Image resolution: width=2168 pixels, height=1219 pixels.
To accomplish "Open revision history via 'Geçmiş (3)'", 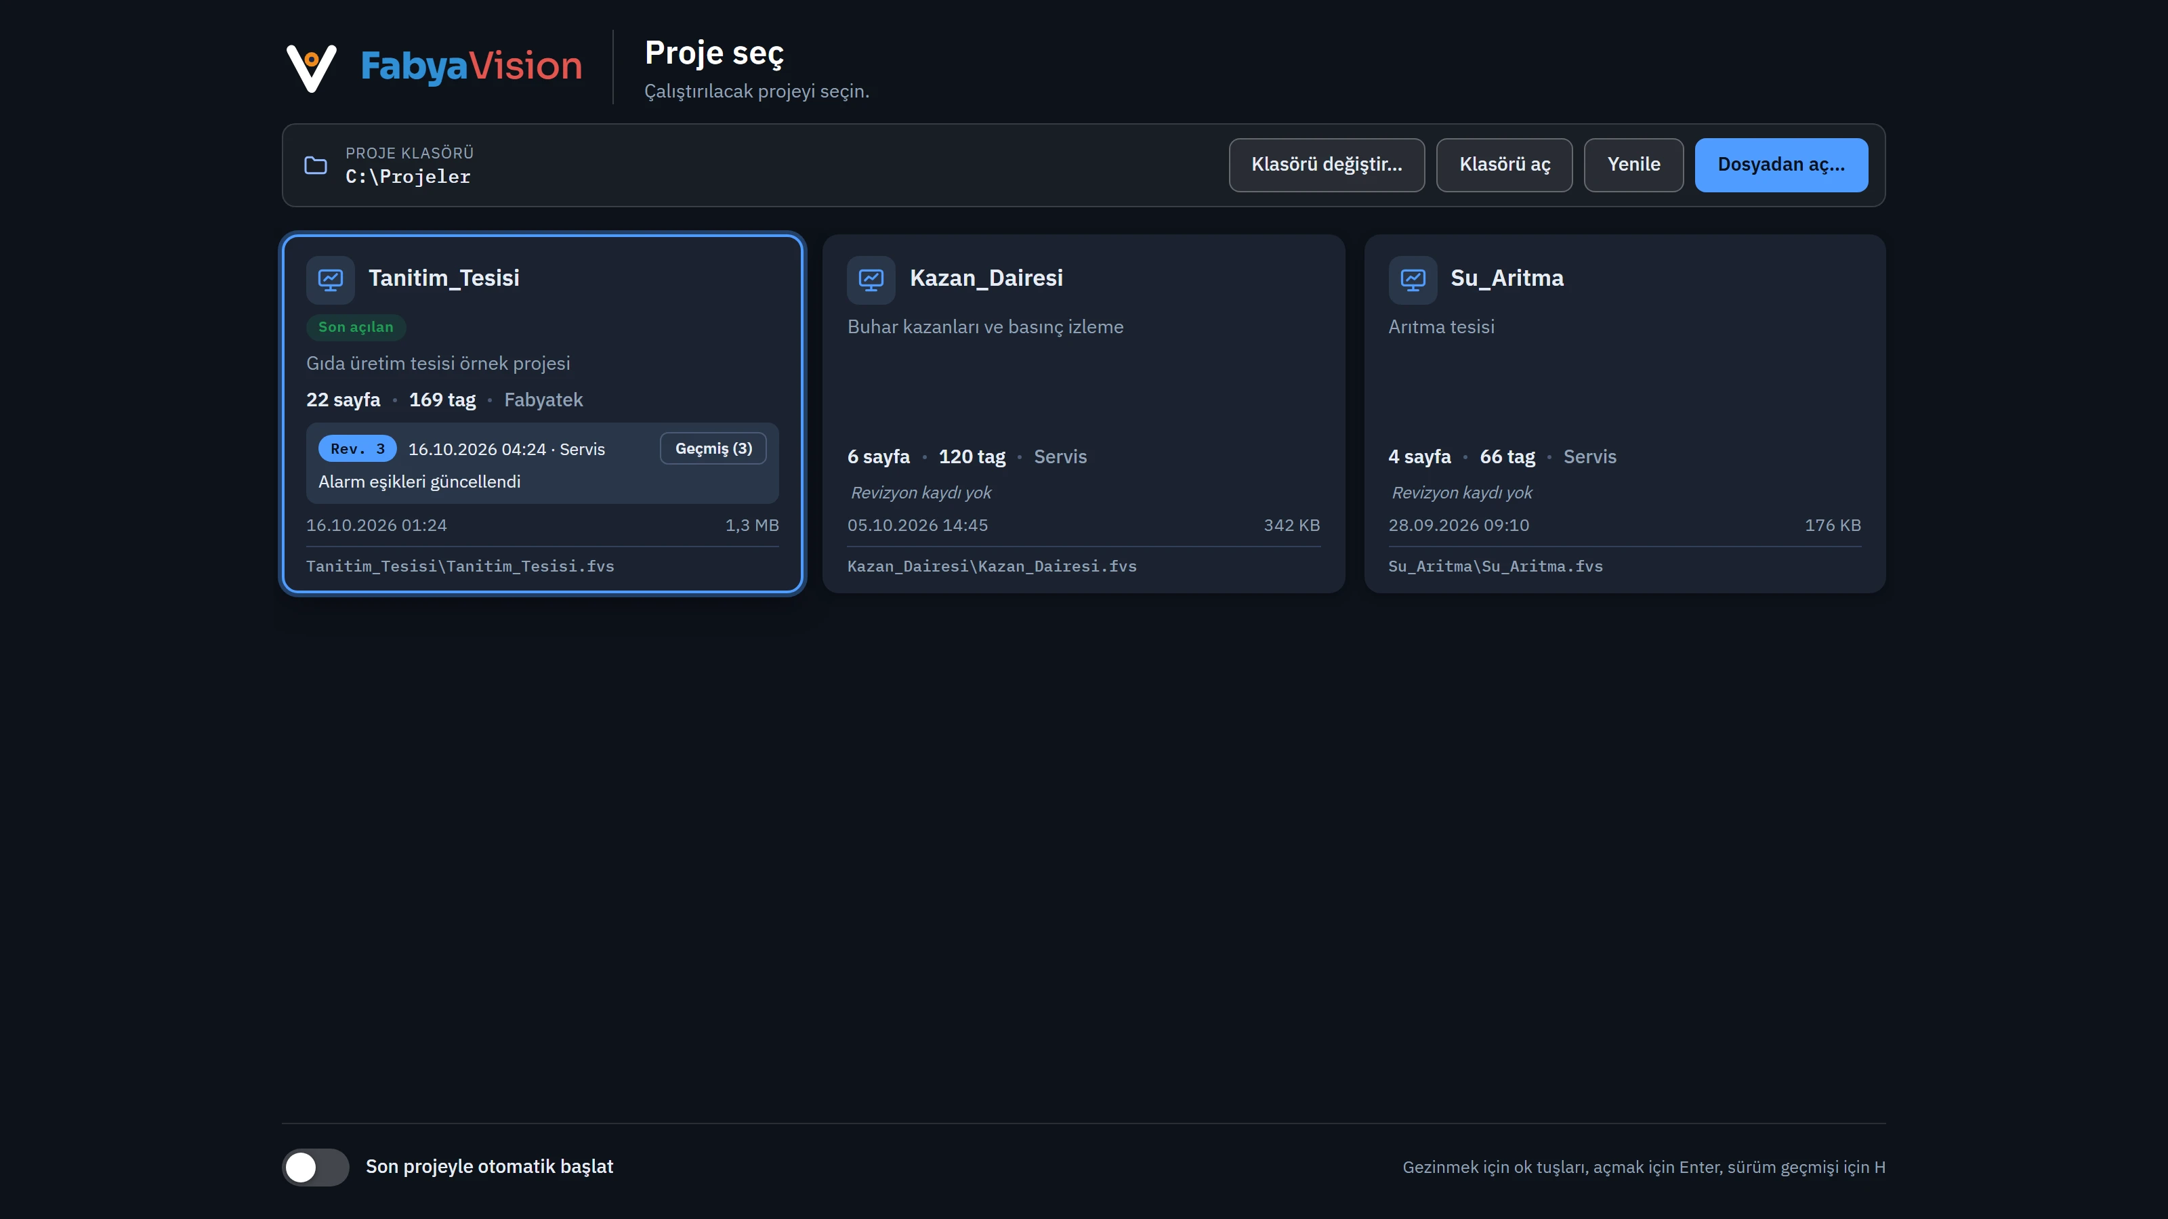I will 713,448.
